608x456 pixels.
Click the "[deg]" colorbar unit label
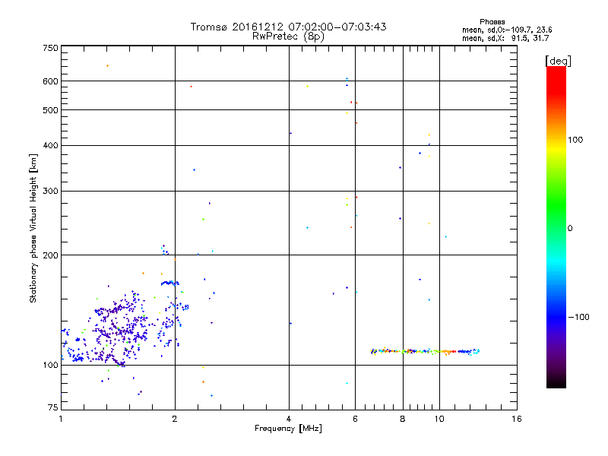coord(558,61)
